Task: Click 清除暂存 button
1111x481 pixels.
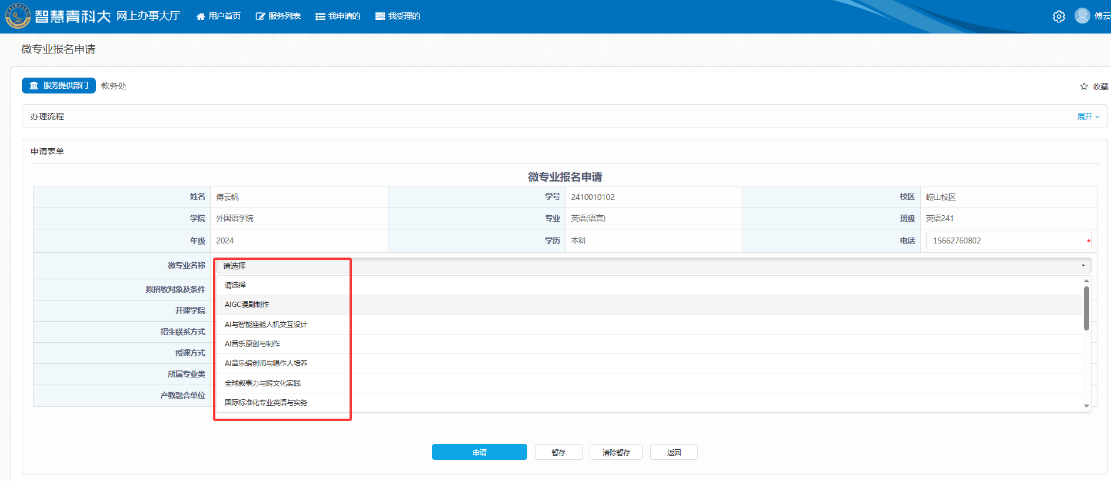Action: [616, 452]
